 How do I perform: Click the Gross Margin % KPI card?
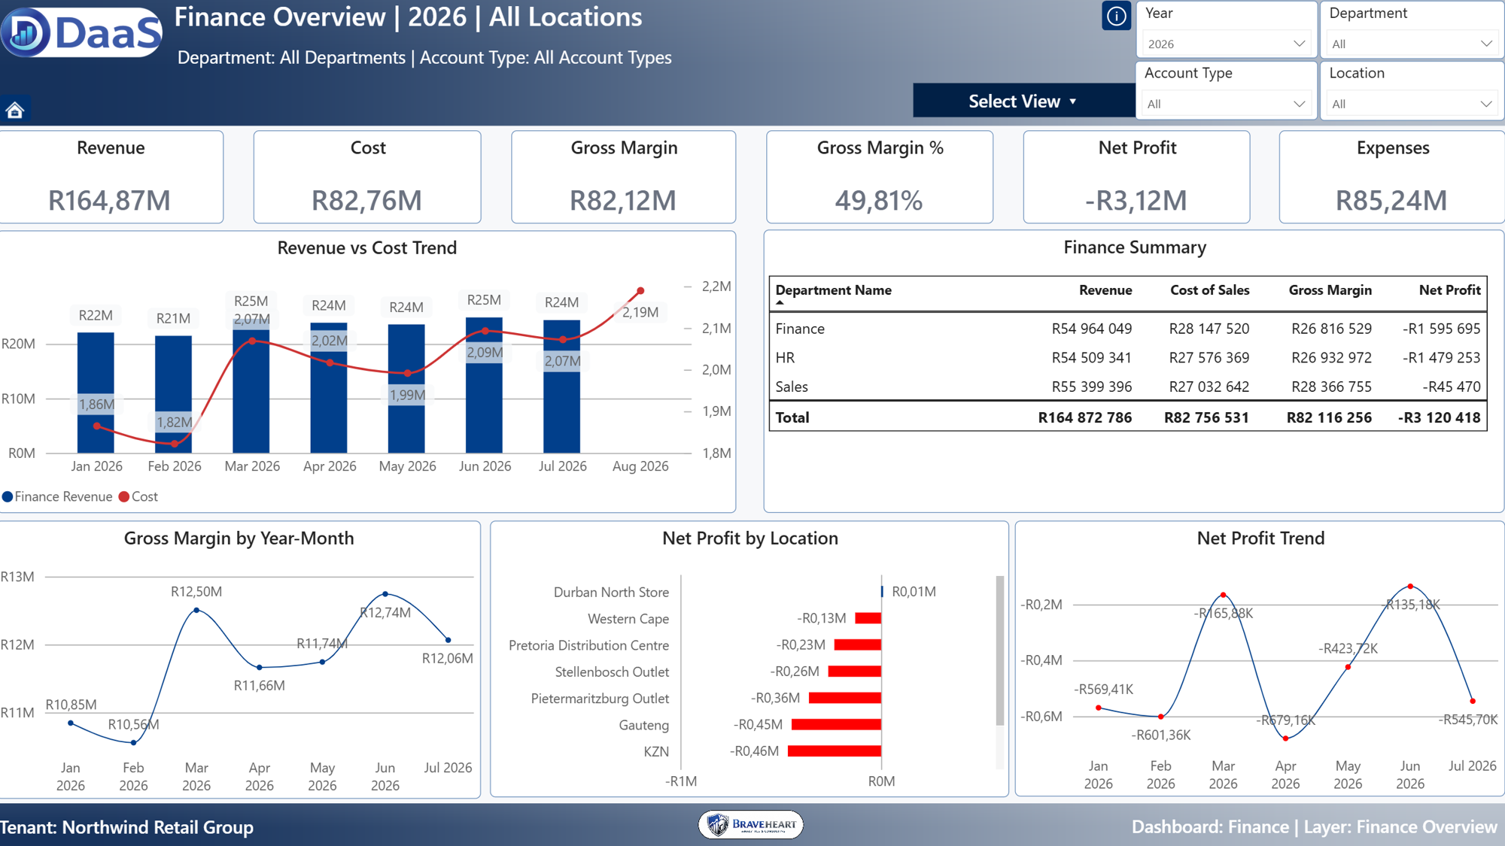click(880, 177)
